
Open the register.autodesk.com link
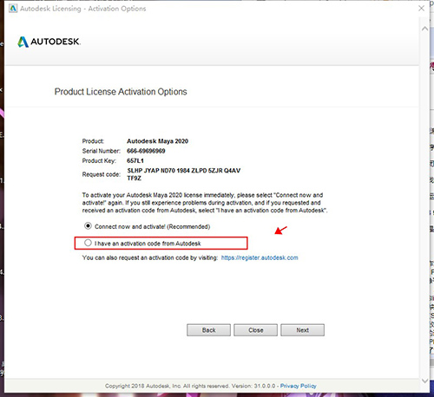(260, 257)
